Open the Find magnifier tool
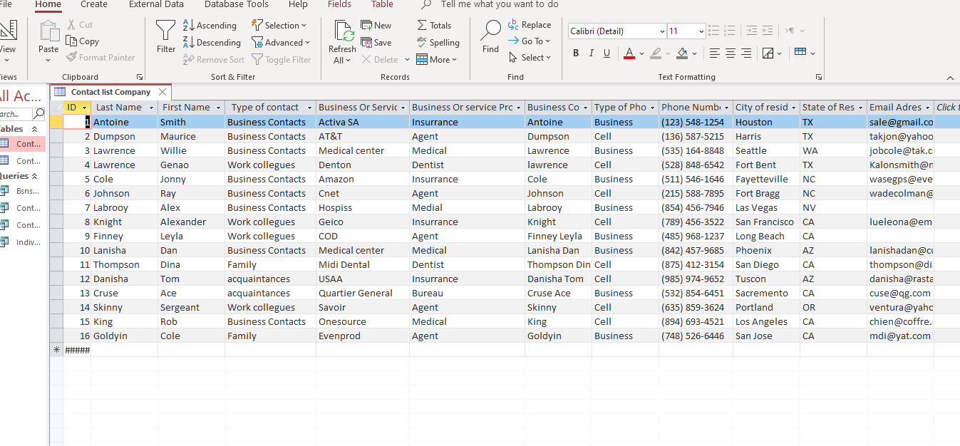 click(x=490, y=31)
